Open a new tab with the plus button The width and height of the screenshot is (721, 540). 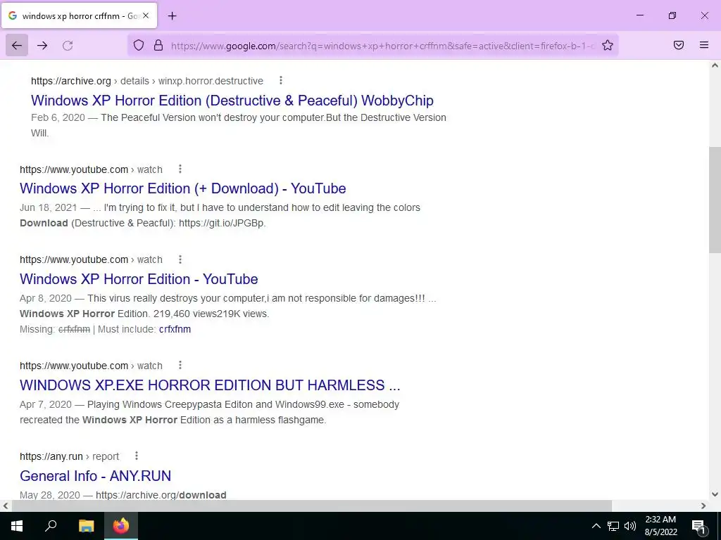point(172,16)
